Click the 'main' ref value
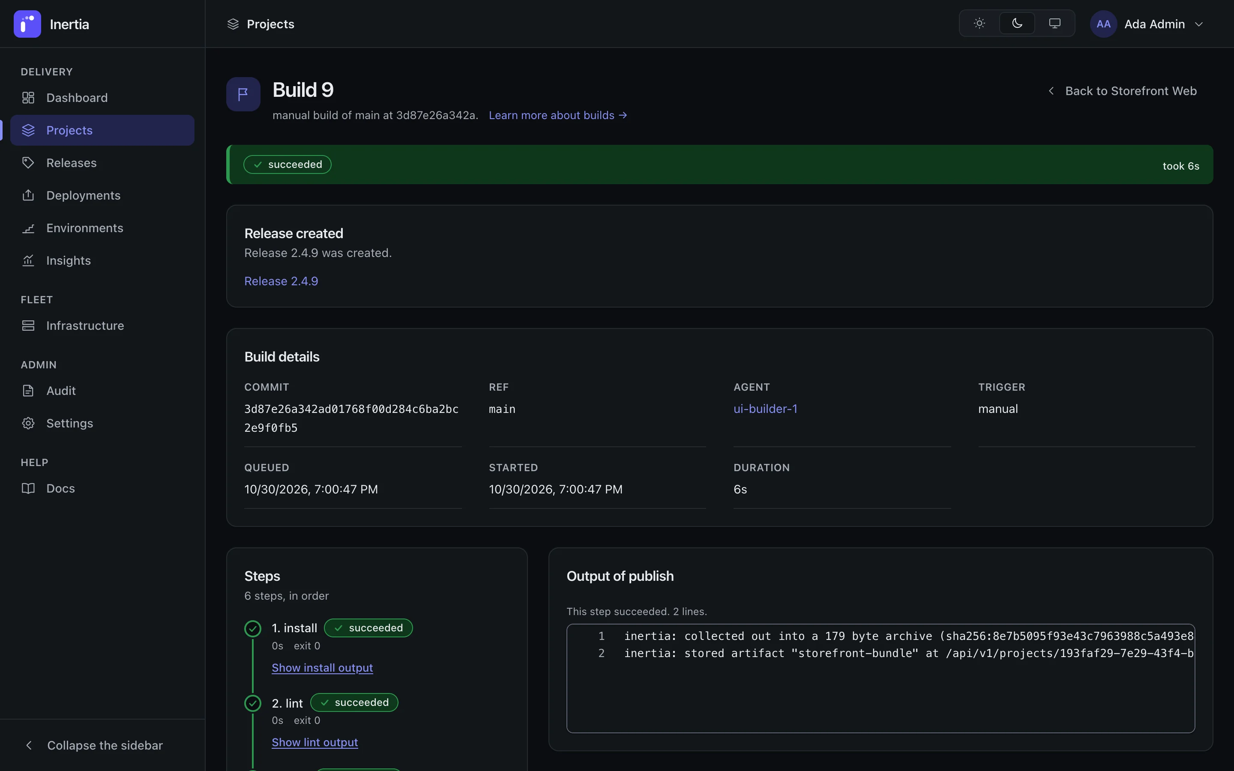Viewport: 1234px width, 771px height. 502,409
